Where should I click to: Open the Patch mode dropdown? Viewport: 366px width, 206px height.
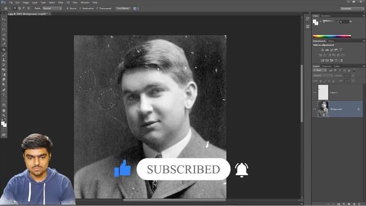point(52,9)
